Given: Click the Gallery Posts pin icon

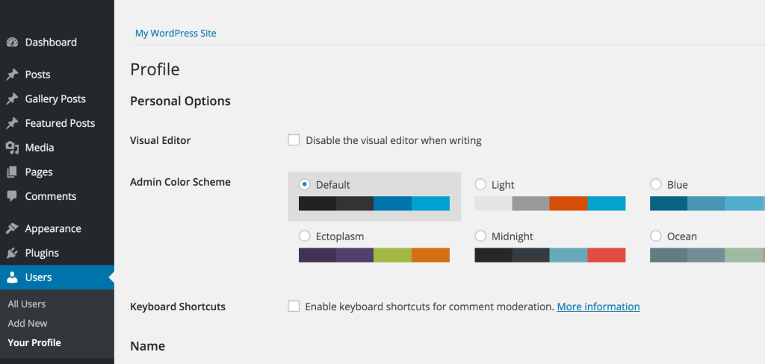Looking at the screenshot, I should [x=12, y=99].
